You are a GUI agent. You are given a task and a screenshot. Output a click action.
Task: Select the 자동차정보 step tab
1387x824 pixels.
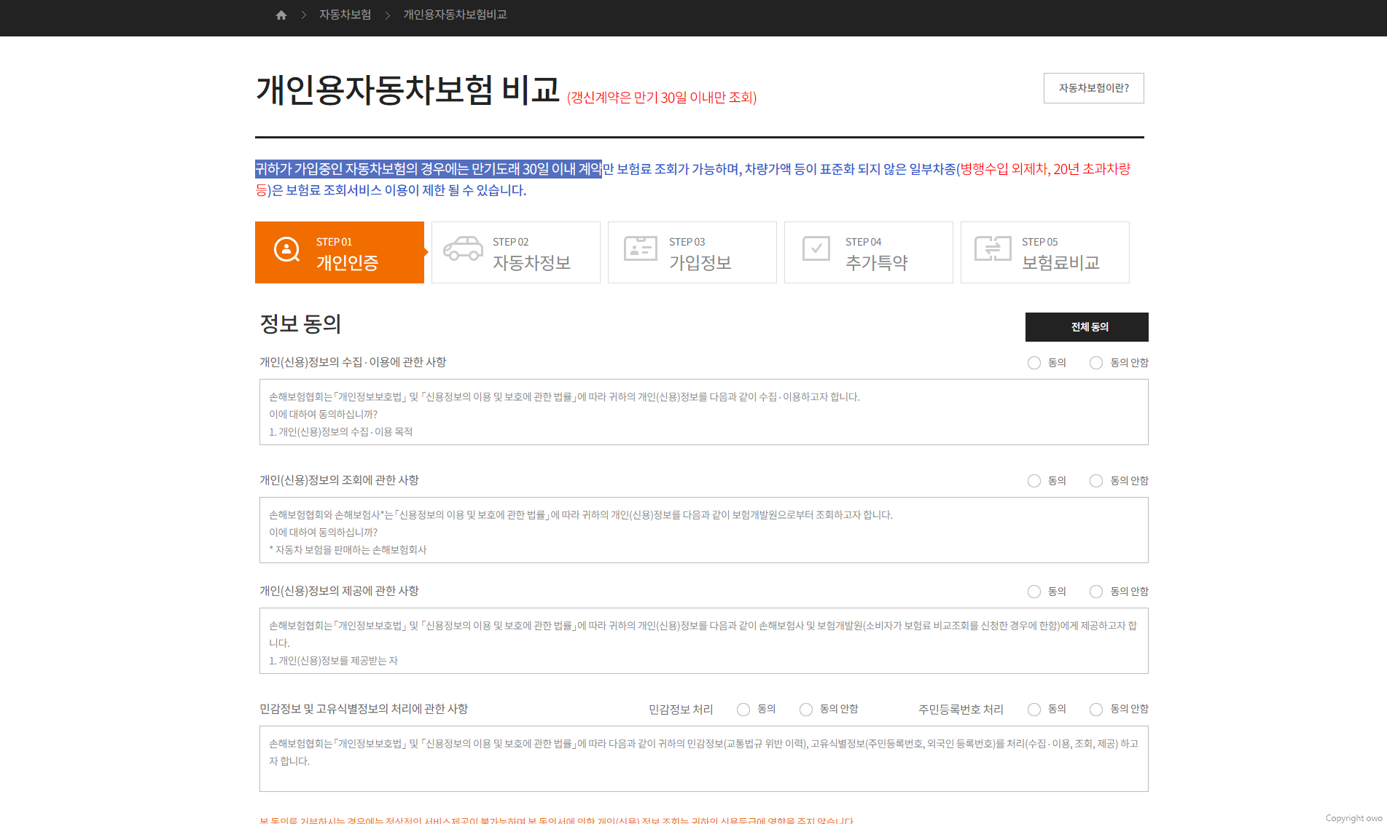coord(516,252)
